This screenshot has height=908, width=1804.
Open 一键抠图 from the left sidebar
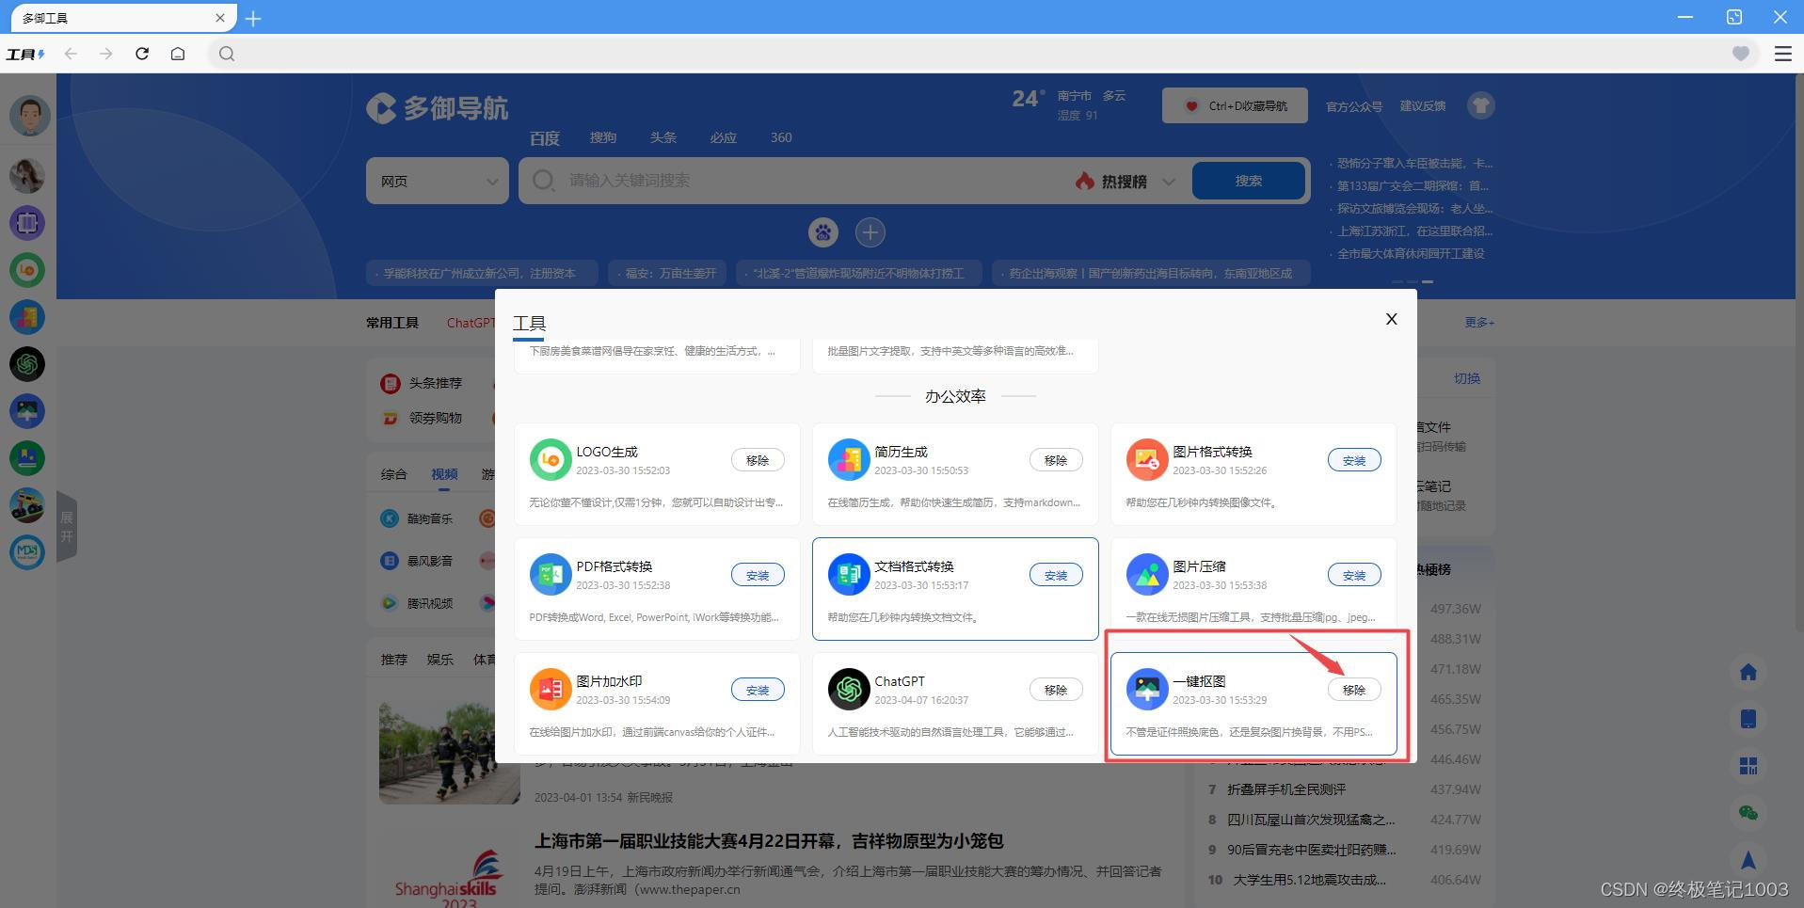click(x=27, y=411)
